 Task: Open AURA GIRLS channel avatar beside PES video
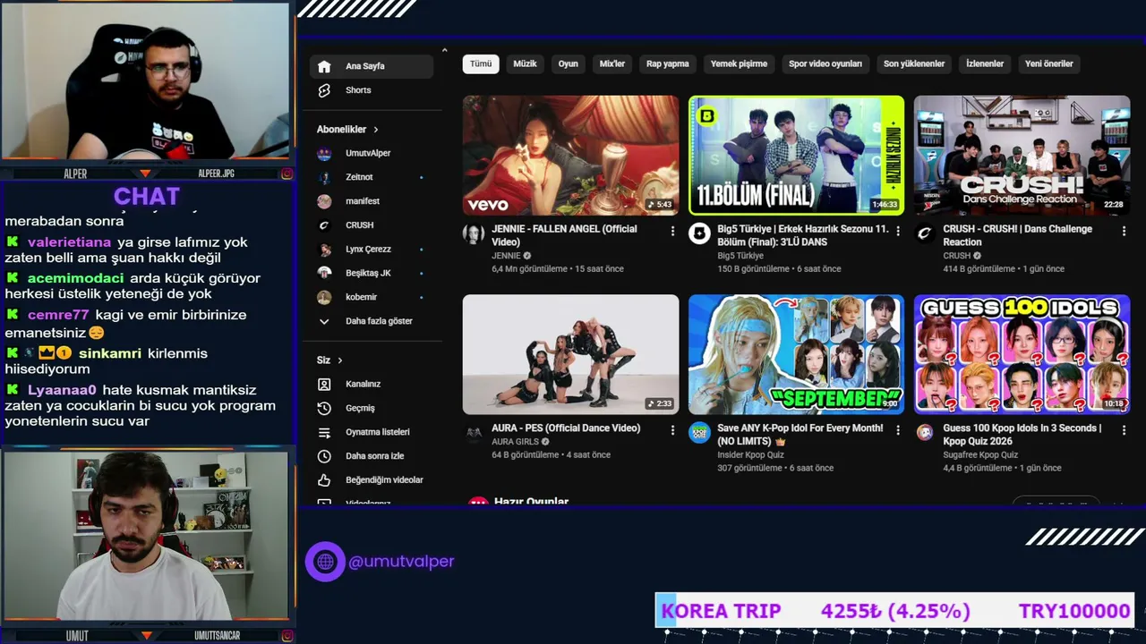coord(474,434)
